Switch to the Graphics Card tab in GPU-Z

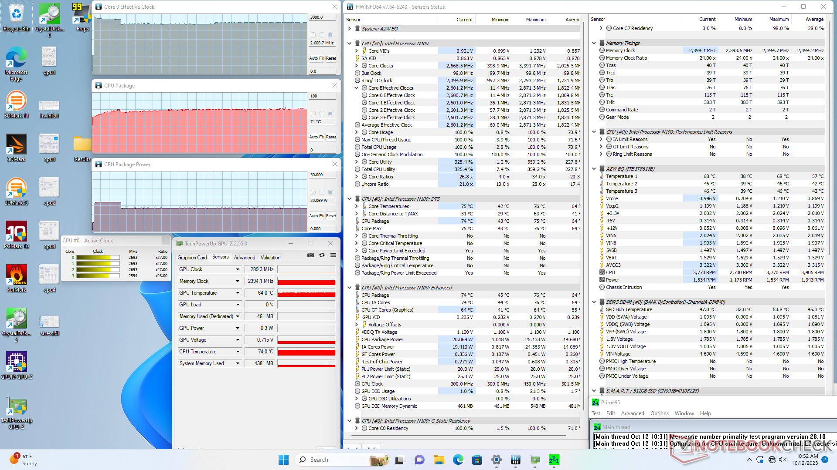tap(192, 258)
